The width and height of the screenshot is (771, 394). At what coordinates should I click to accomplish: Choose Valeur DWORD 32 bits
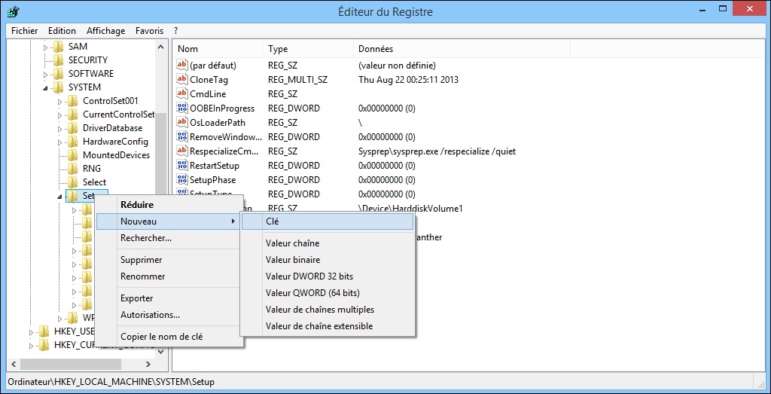tap(328, 276)
